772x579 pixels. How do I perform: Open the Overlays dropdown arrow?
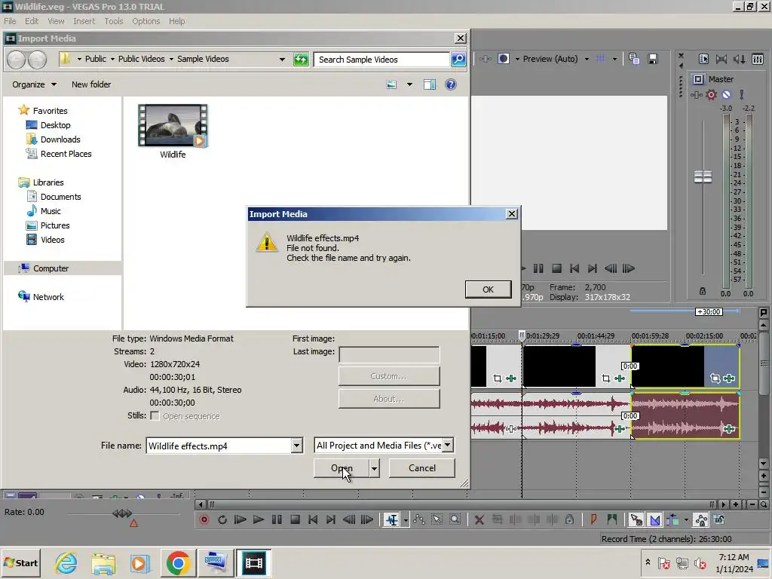click(x=614, y=59)
